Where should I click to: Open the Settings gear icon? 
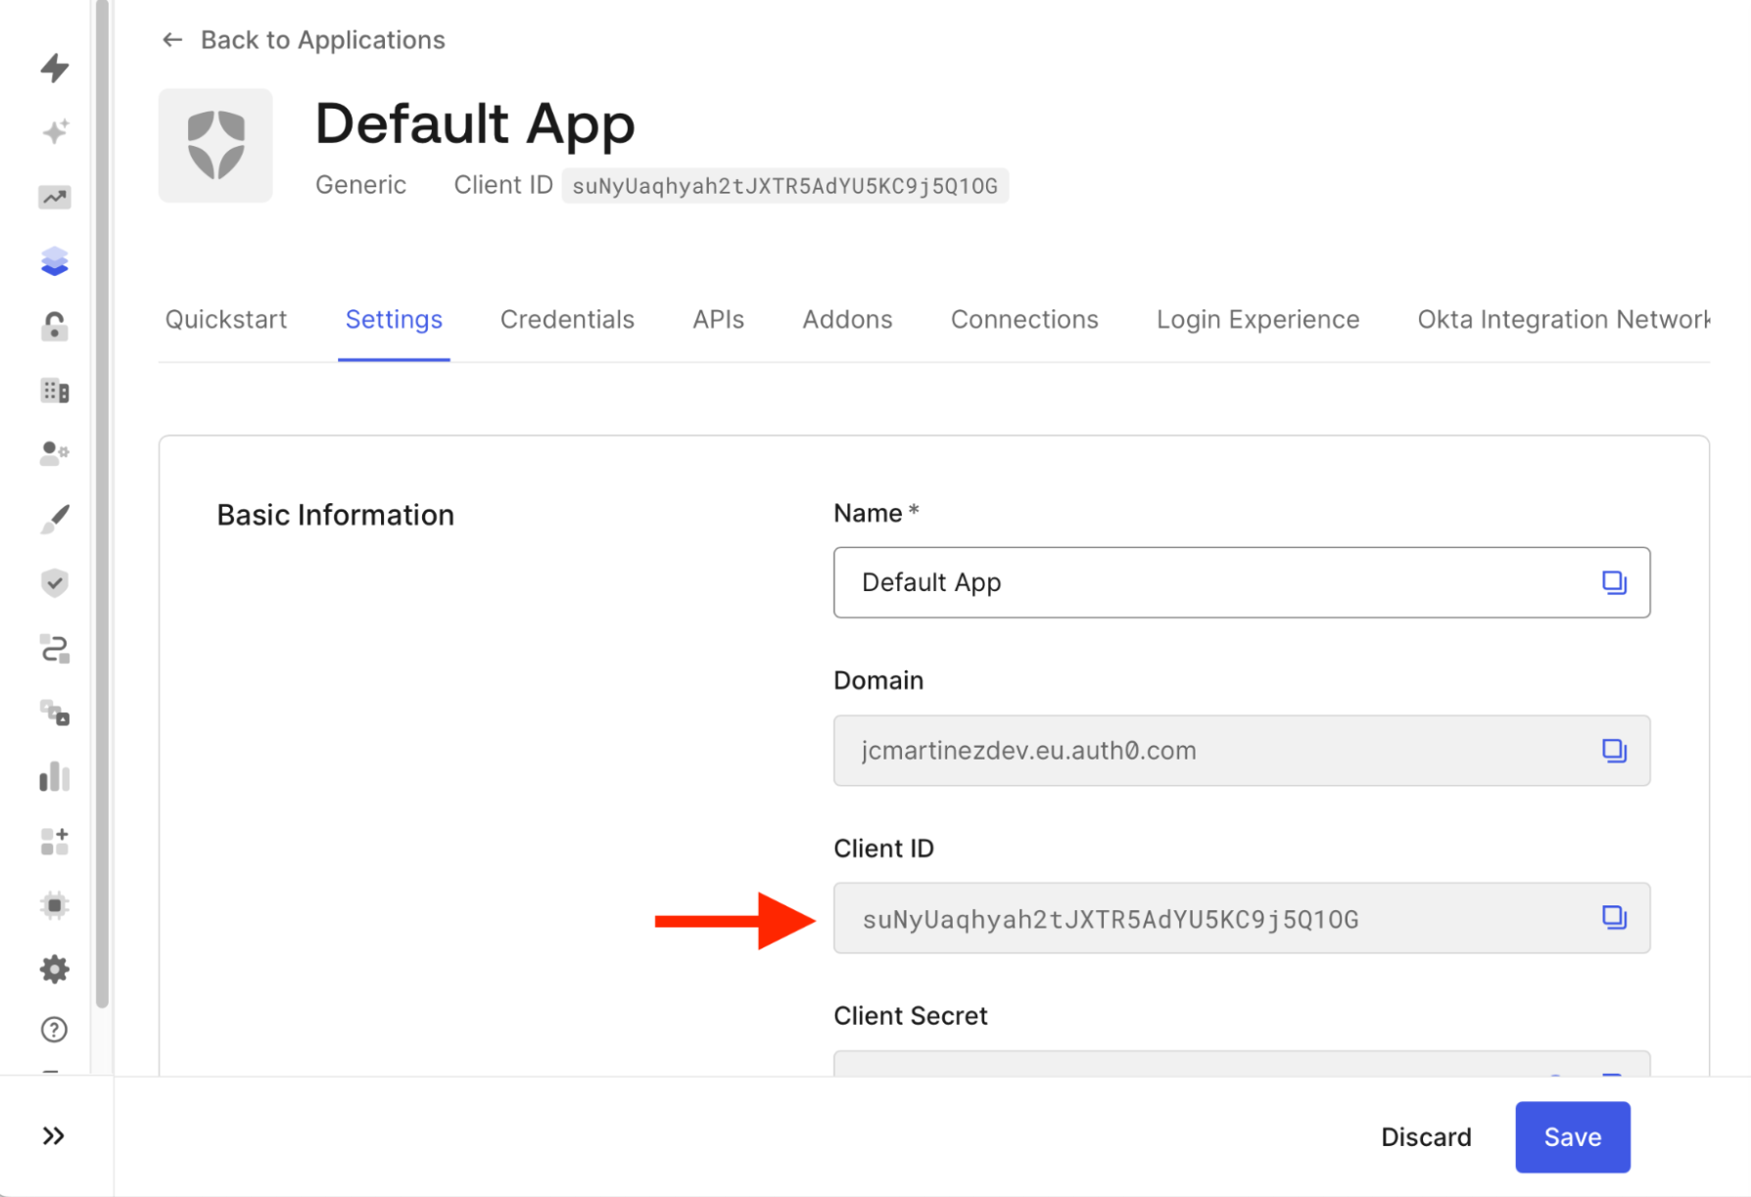(x=54, y=969)
